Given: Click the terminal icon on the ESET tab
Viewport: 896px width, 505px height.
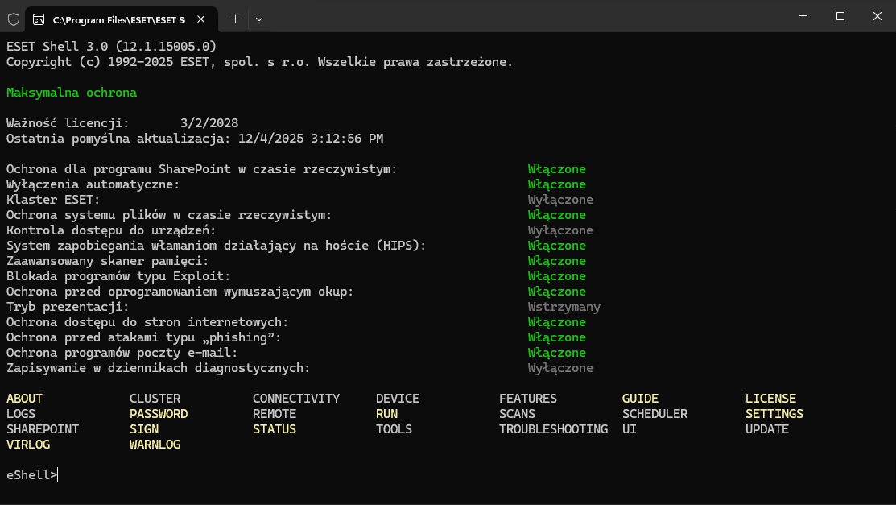Looking at the screenshot, I should click(39, 18).
